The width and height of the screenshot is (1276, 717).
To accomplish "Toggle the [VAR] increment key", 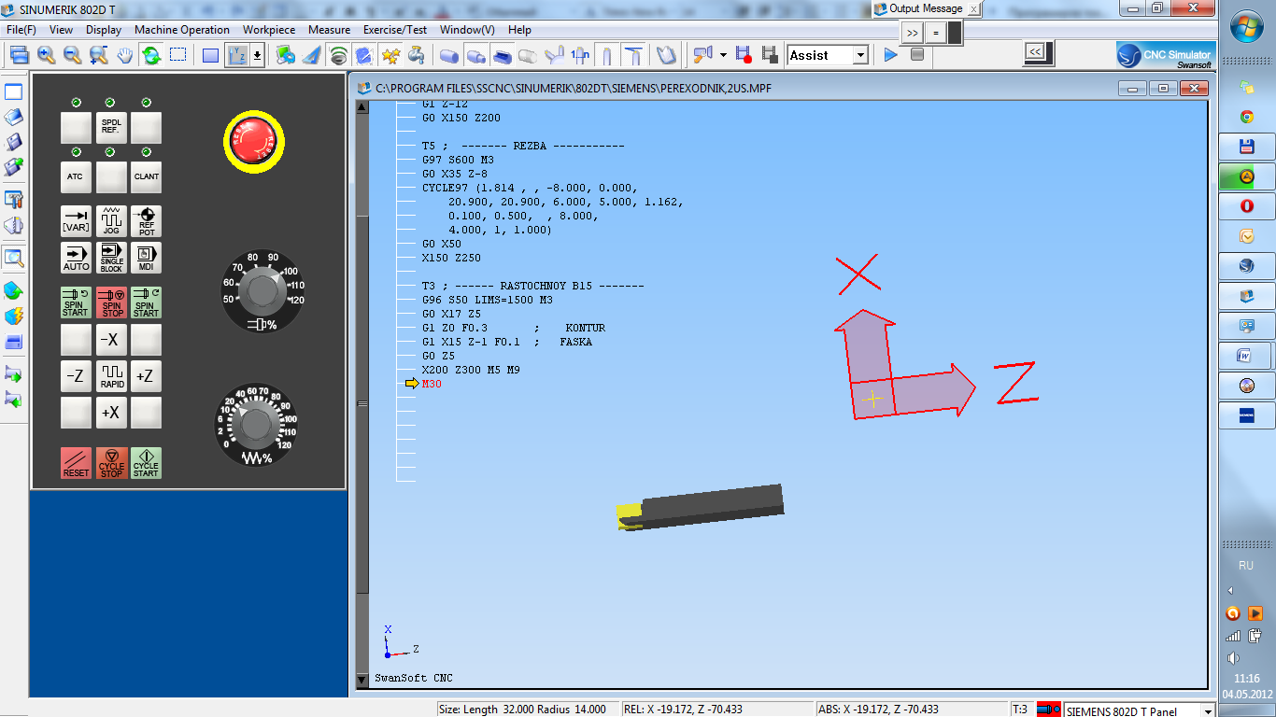I will click(76, 221).
